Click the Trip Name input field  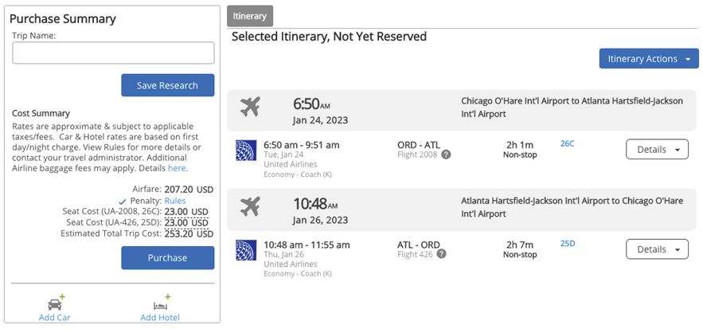tap(113, 53)
